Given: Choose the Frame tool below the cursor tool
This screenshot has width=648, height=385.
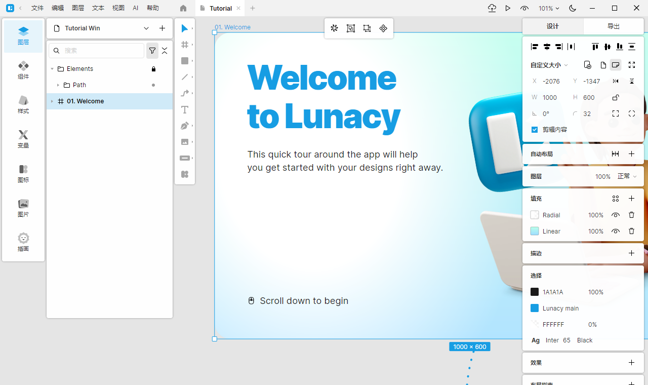Looking at the screenshot, I should pyautogui.click(x=184, y=45).
